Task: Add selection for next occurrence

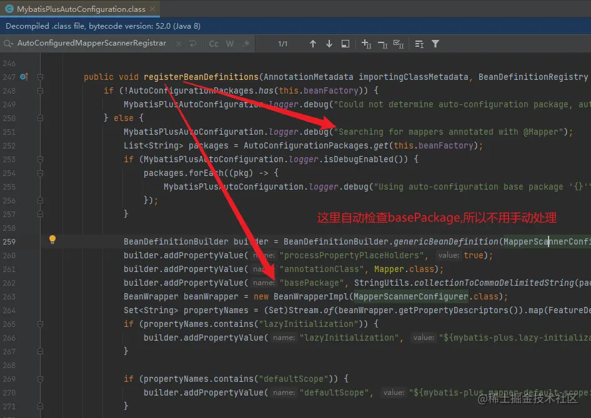Action: 366,44
